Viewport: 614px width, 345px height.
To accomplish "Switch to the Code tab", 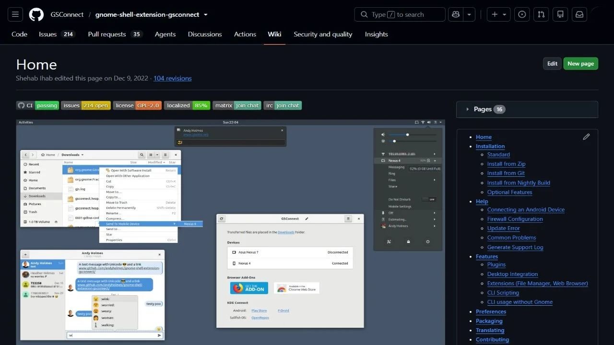I will (20, 34).
